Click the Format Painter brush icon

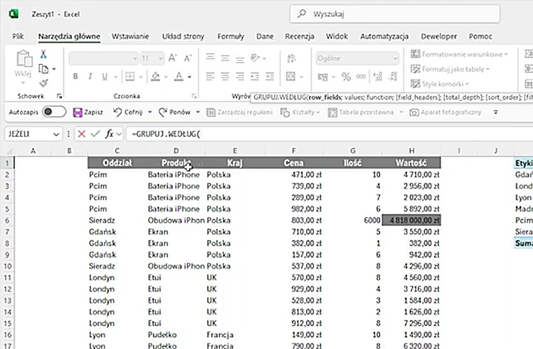pos(44,83)
